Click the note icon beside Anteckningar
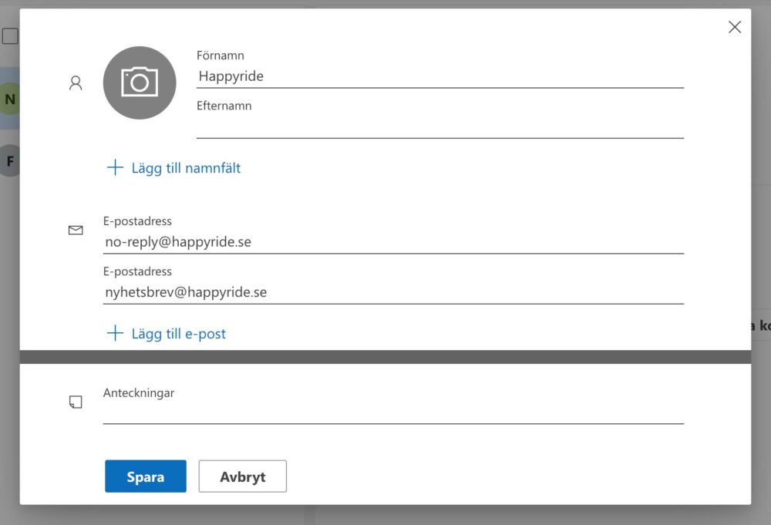Screen dimensions: 771x525 pos(76,402)
